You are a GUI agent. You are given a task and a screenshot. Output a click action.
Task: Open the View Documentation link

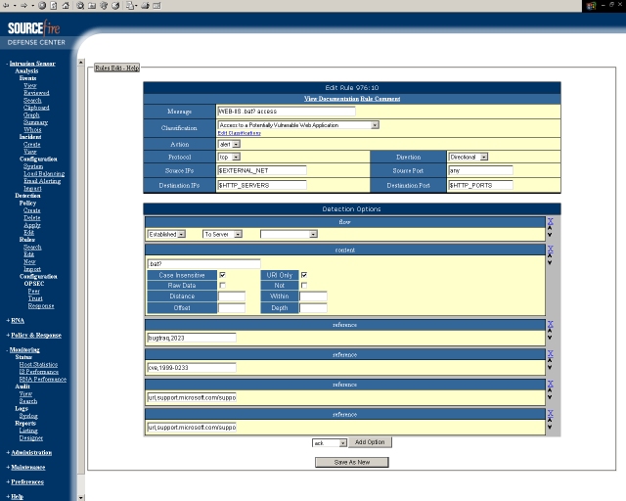(332, 99)
